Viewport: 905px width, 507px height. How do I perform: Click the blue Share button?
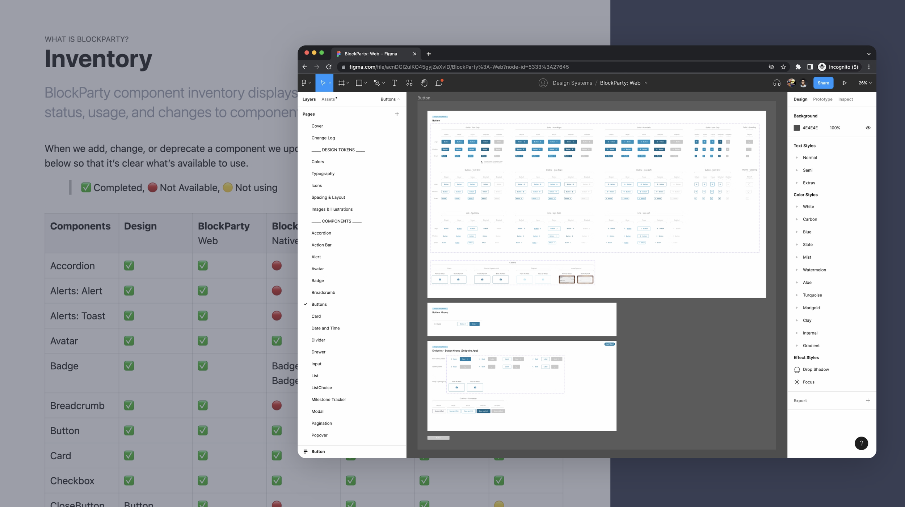[x=823, y=83]
